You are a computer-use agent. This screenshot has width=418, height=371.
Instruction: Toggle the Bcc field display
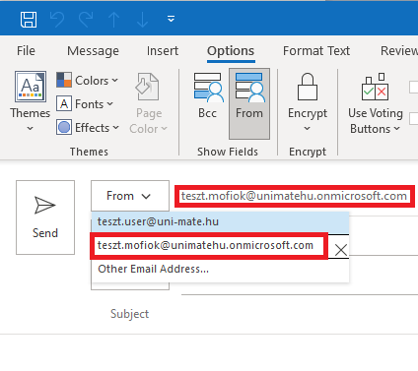tap(208, 95)
